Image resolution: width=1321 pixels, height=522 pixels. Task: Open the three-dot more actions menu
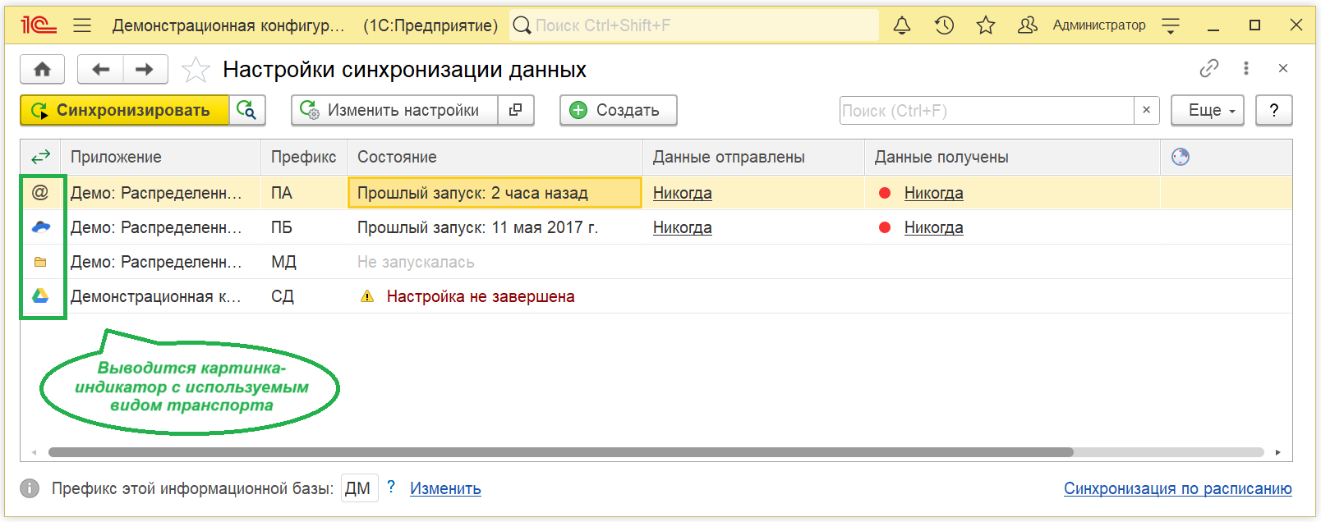[x=1246, y=68]
